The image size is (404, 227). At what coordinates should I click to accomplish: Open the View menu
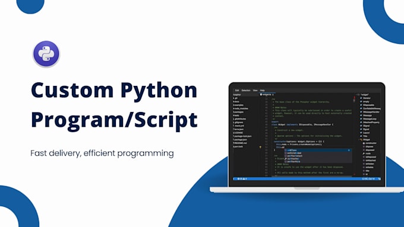[x=255, y=91]
